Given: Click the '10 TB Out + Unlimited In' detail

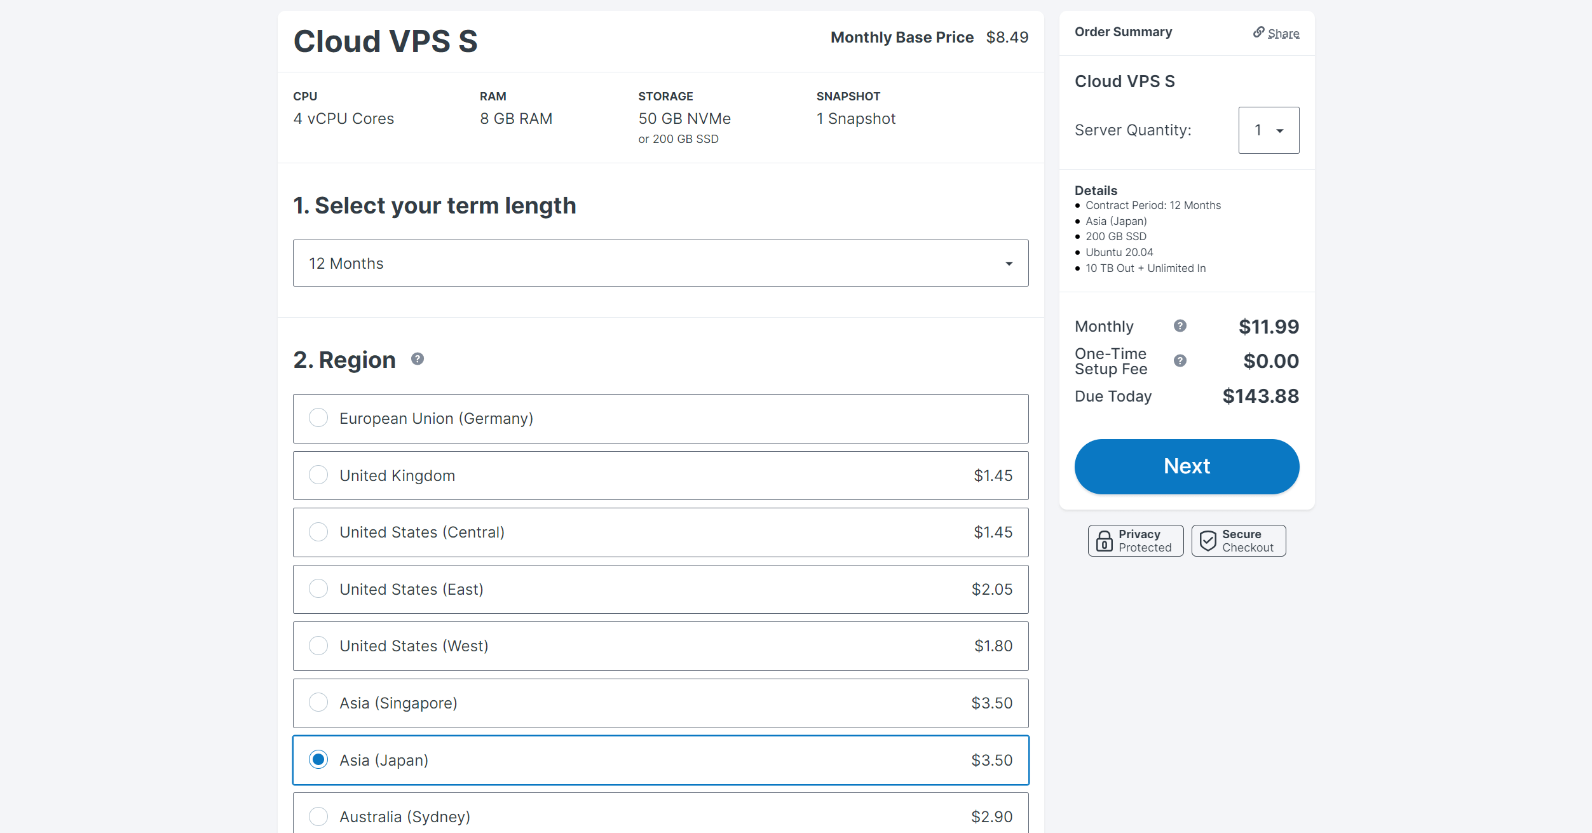Looking at the screenshot, I should 1145,268.
